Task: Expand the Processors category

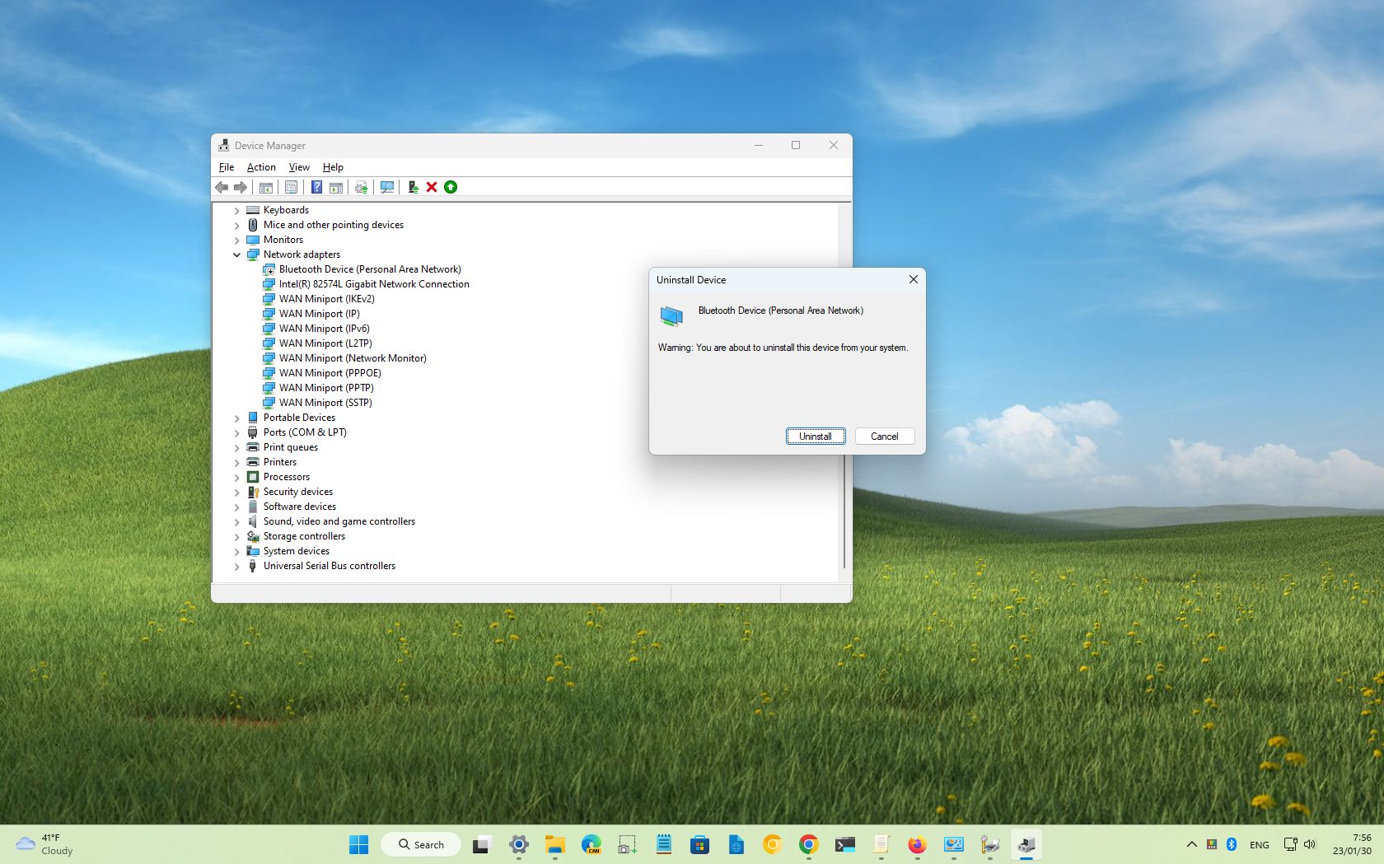Action: (237, 478)
